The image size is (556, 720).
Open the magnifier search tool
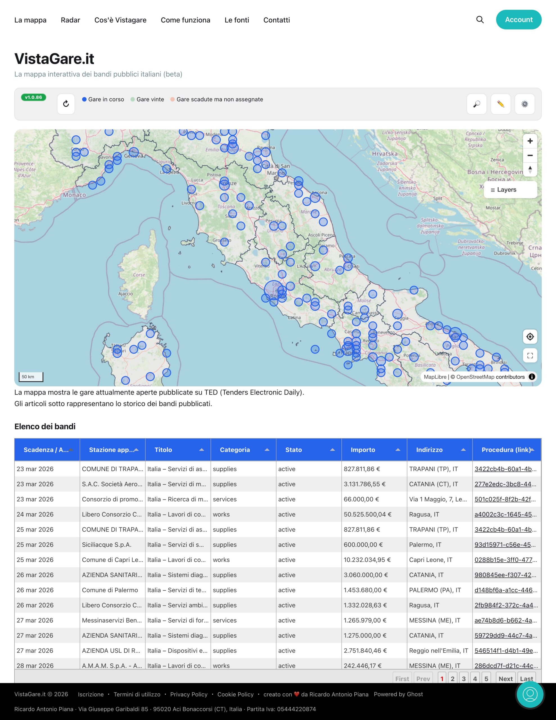click(477, 104)
